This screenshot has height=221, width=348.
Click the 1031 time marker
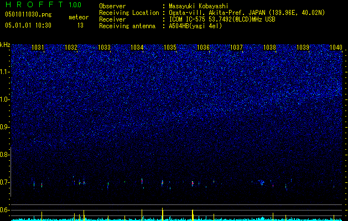click(x=38, y=47)
